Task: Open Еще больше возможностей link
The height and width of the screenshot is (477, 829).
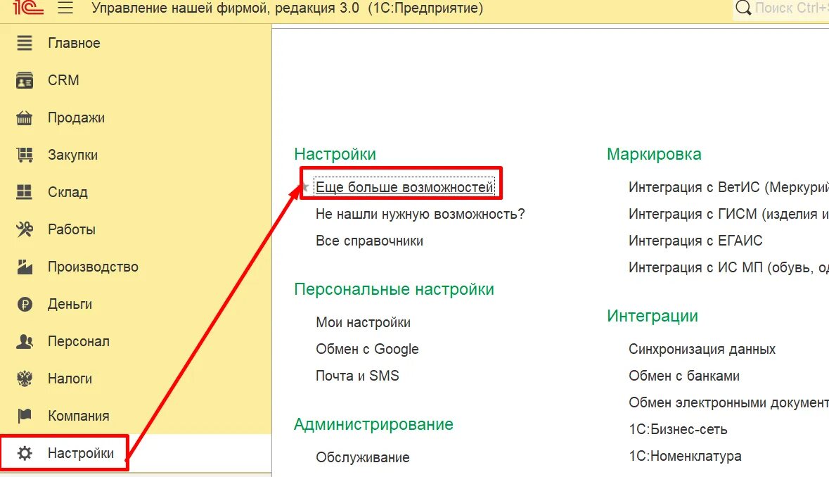Action: click(404, 187)
